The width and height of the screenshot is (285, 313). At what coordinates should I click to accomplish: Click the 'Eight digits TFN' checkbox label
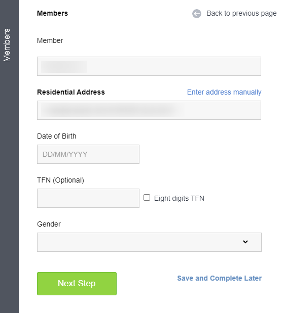179,198
